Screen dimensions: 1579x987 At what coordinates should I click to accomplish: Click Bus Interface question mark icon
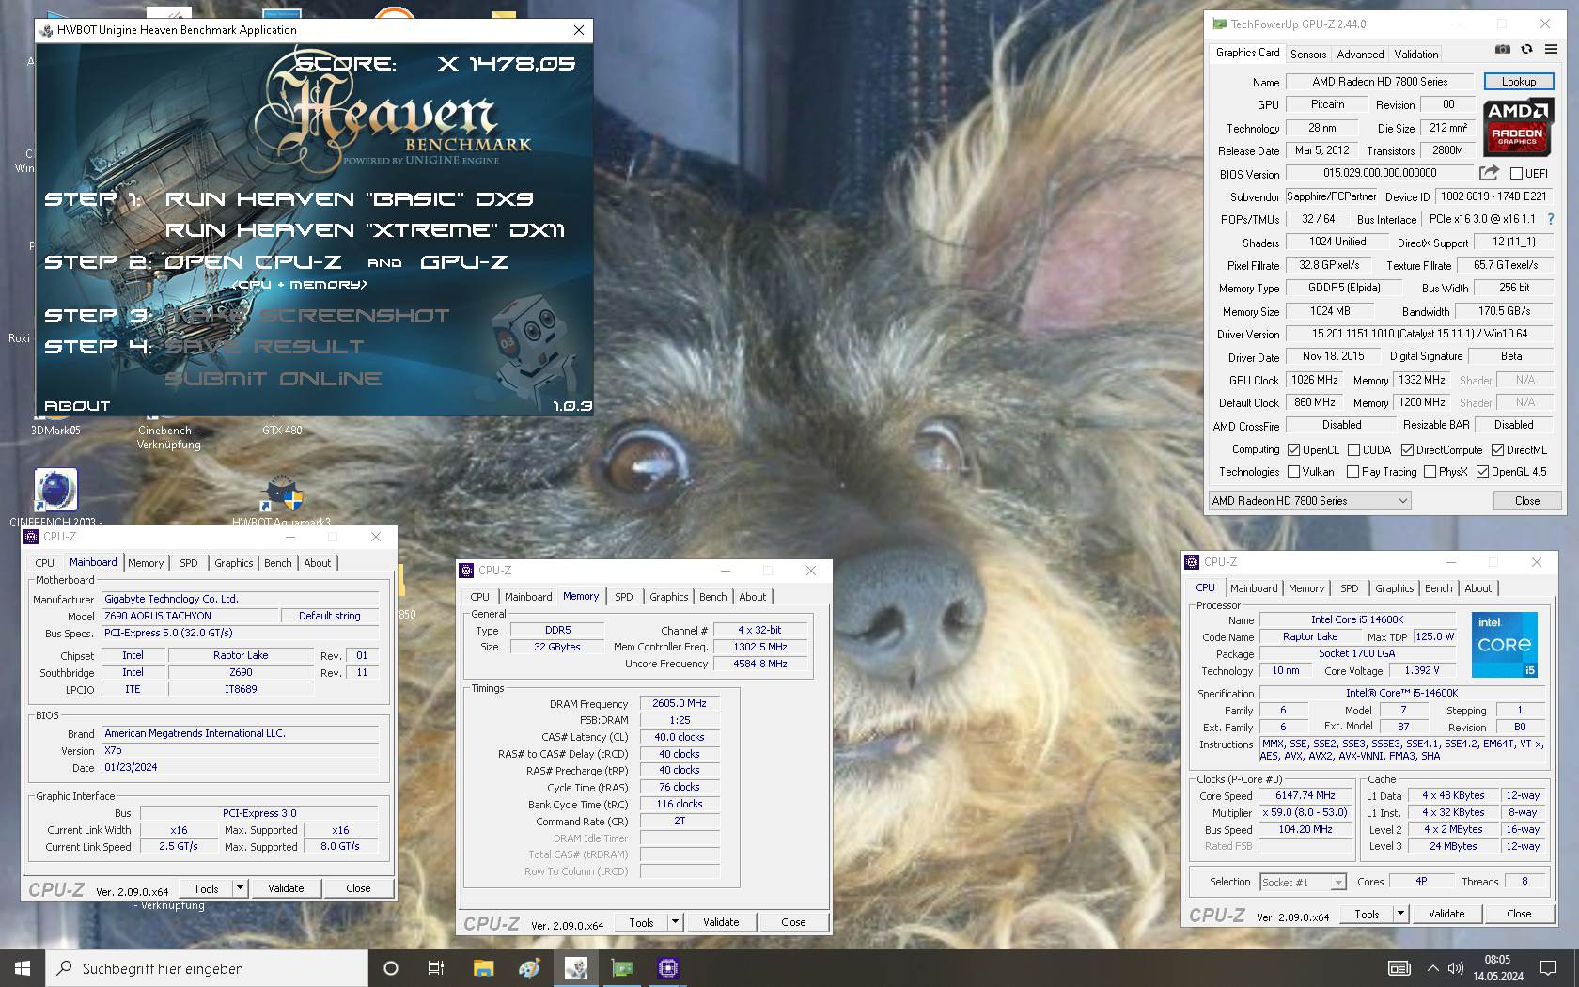(x=1551, y=219)
